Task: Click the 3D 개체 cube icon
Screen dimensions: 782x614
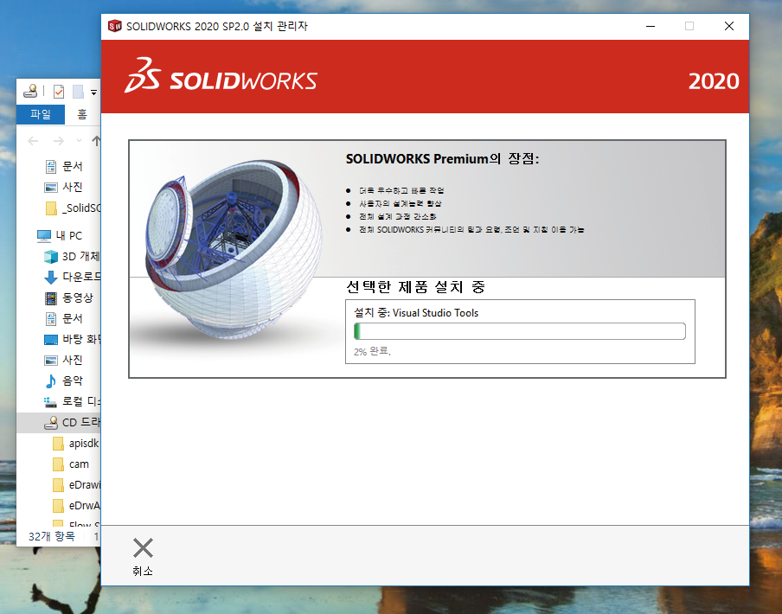Action: (x=51, y=257)
